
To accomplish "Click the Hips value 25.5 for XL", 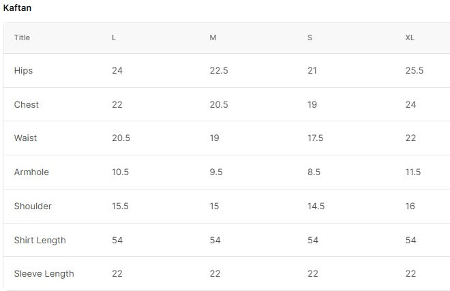I will click(415, 71).
